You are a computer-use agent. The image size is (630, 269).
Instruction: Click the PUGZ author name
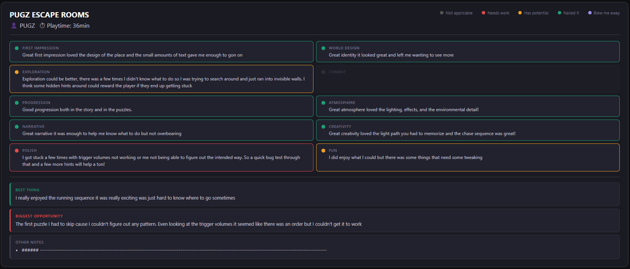pos(27,26)
